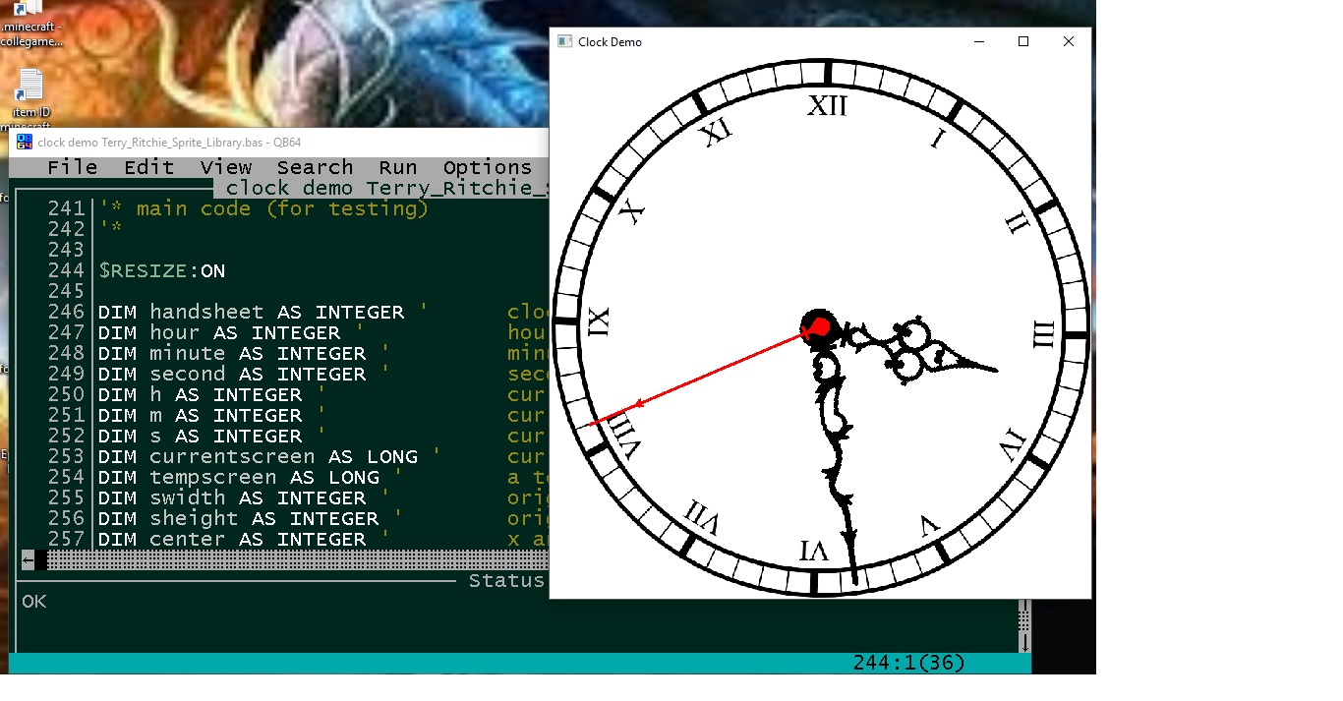The image size is (1343, 701).
Task: Open the Options menu
Action: coord(487,168)
